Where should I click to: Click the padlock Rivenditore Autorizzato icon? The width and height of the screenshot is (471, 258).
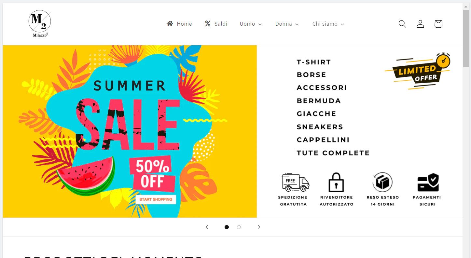coord(336,182)
